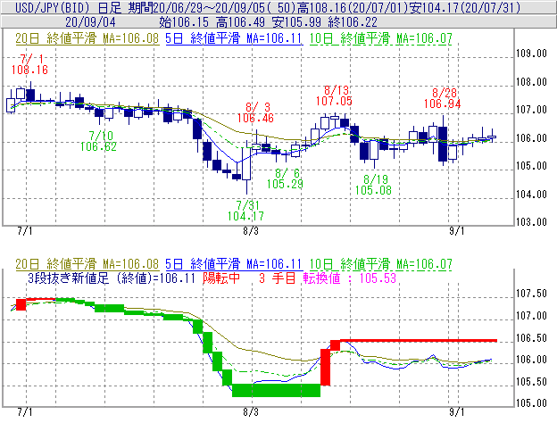Click the red 3 手目 count text

point(278,278)
